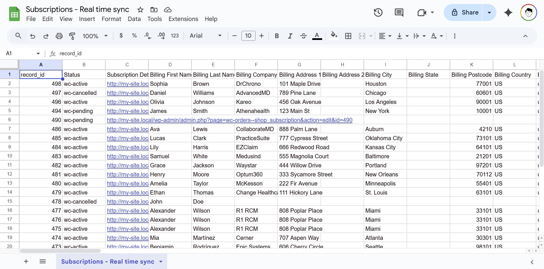Decrease decimal places
544x269 pixels.
click(148, 36)
